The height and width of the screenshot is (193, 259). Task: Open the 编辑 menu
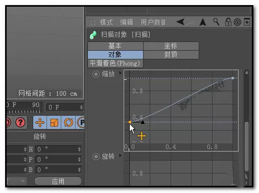pos(127,22)
